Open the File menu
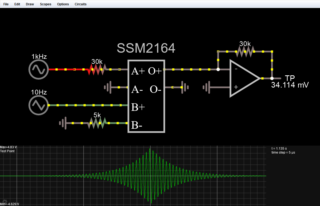Screen dimensions: 320x206 click(x=6, y=4)
